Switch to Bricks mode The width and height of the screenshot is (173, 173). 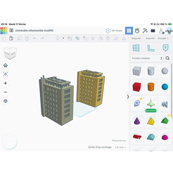pyautogui.click(x=153, y=31)
